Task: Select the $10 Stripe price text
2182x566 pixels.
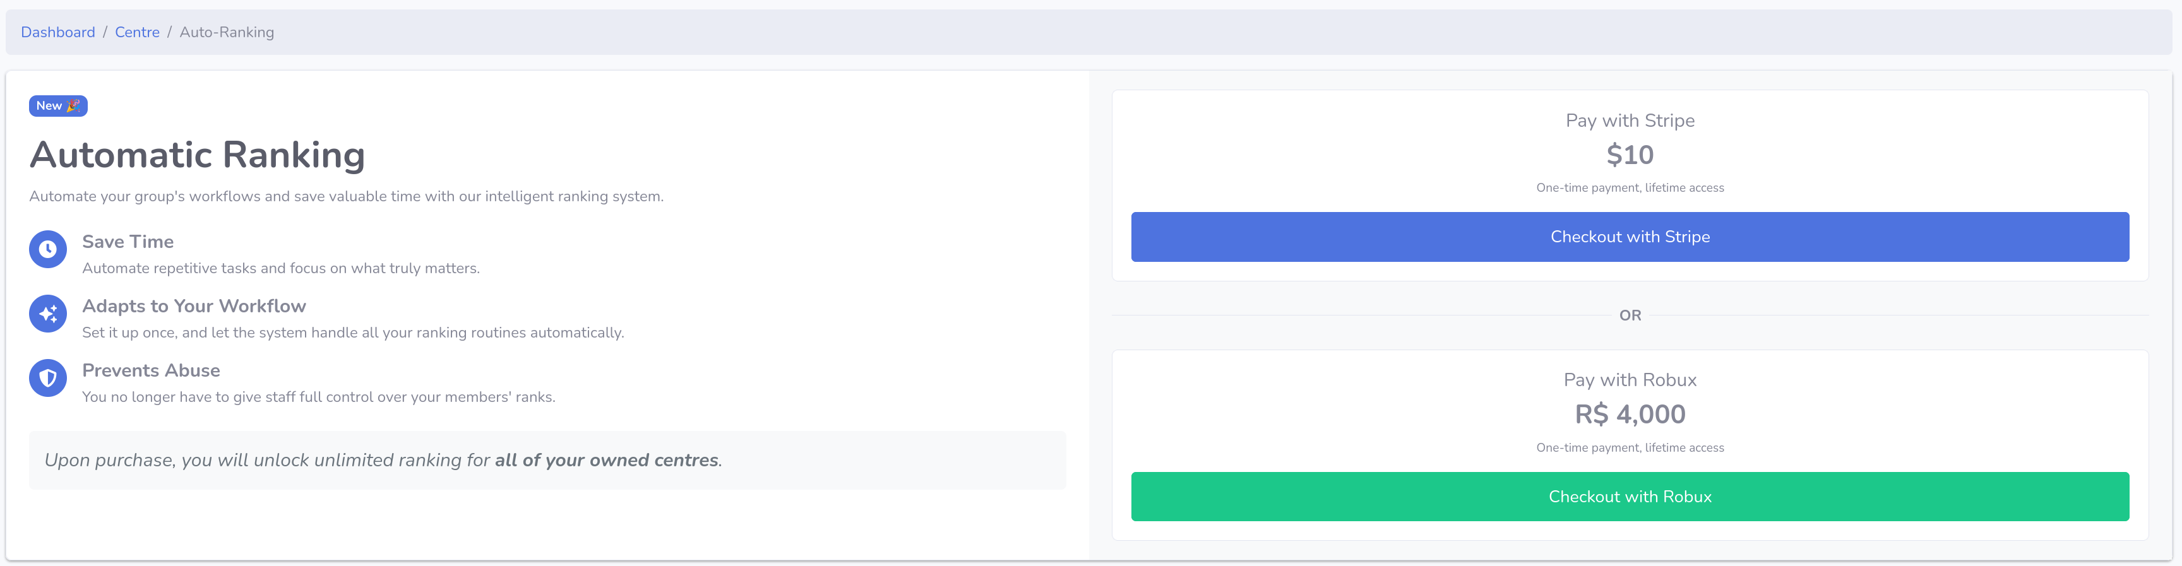Action: click(x=1629, y=155)
